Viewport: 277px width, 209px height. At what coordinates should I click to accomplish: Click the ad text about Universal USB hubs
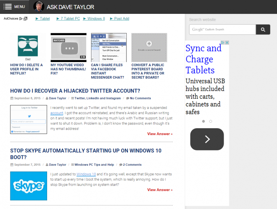point(205,97)
